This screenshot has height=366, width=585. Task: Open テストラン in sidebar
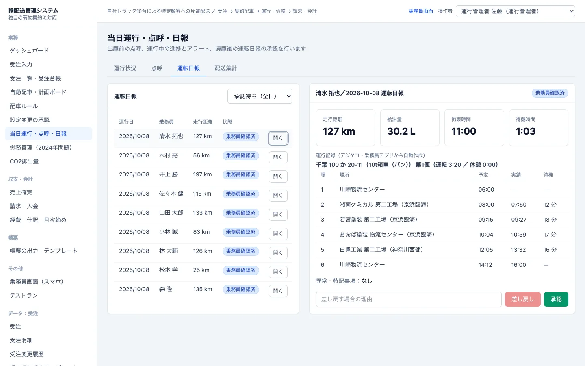click(x=49, y=296)
